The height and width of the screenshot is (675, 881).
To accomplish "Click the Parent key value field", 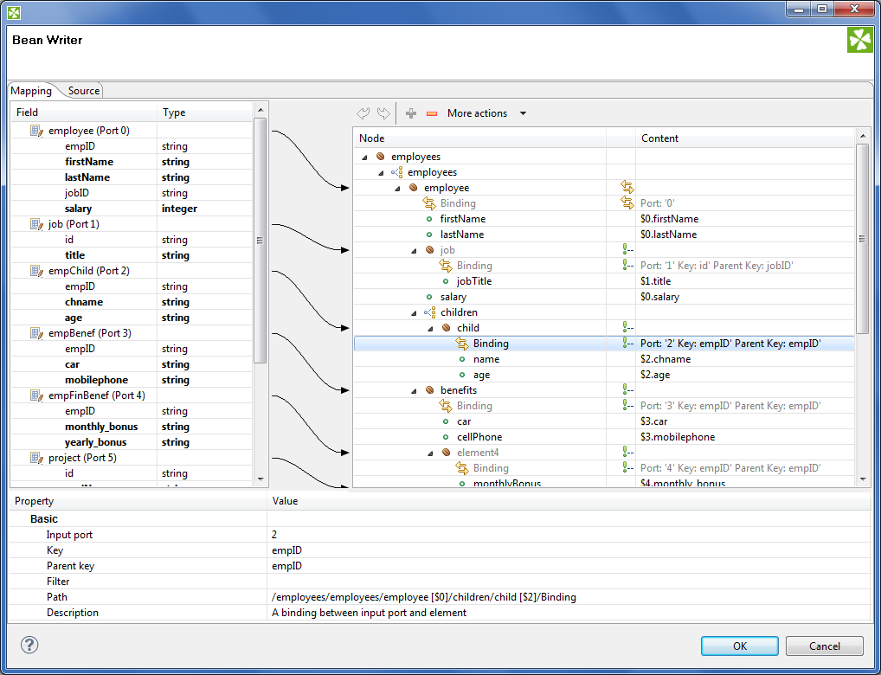I will click(x=567, y=566).
